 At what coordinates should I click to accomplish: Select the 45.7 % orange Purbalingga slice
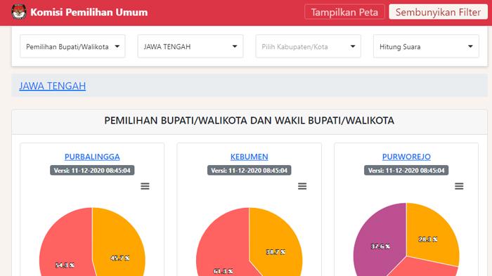tap(119, 242)
